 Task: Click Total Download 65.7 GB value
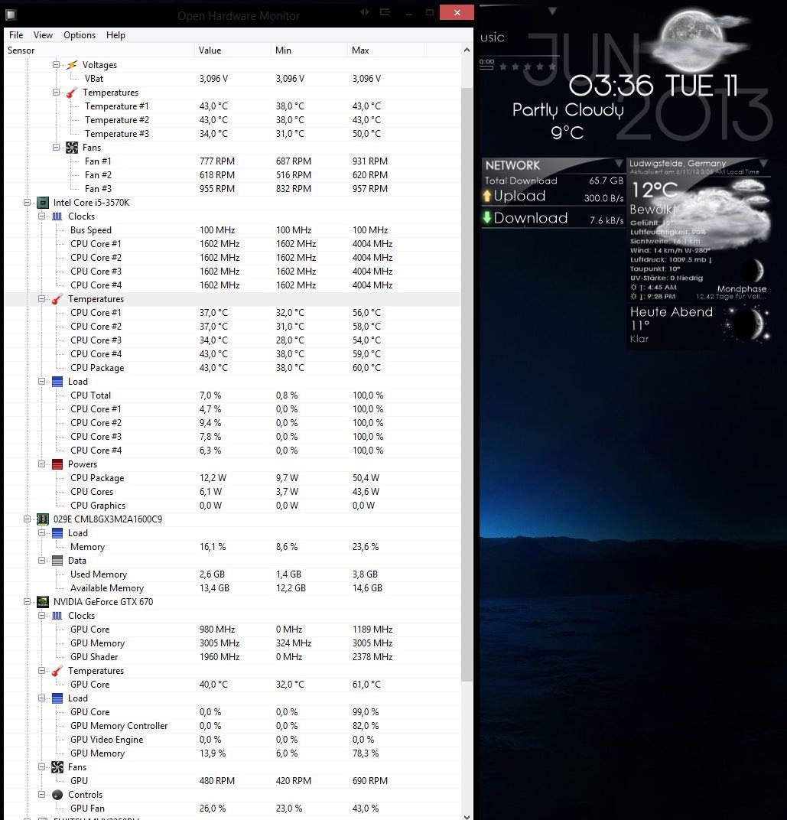click(x=606, y=181)
